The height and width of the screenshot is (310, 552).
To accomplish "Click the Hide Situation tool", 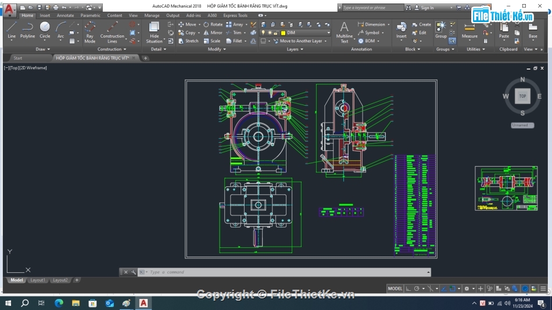I will tap(154, 32).
